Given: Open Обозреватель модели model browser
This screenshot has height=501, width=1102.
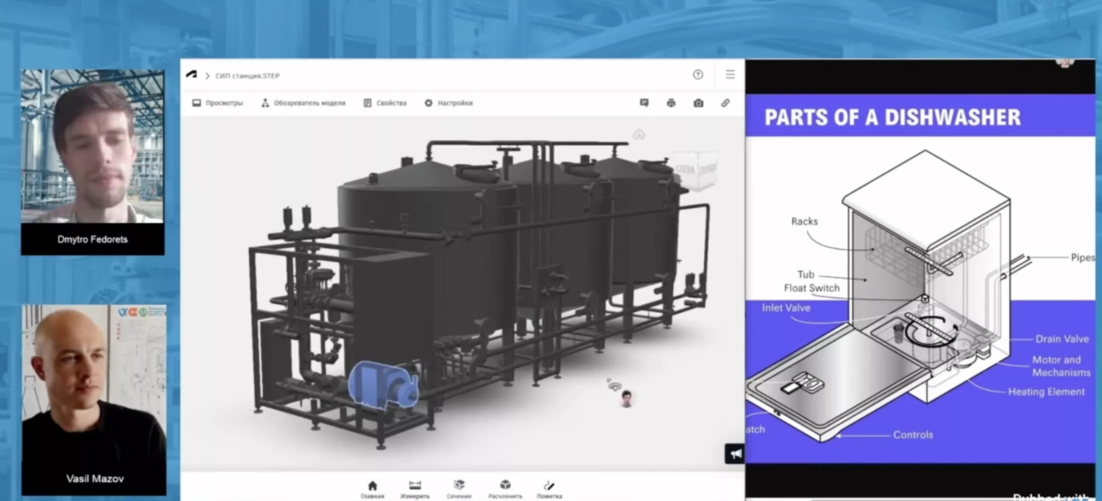Looking at the screenshot, I should tap(303, 103).
